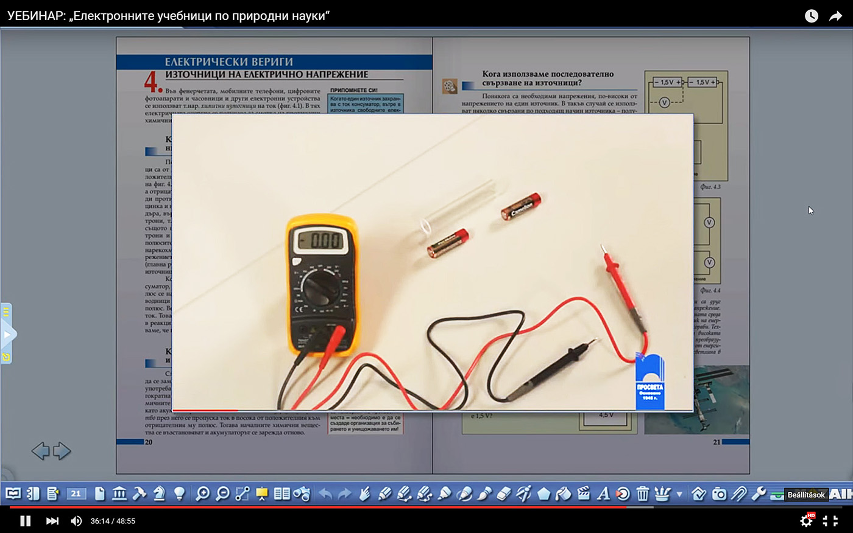Select the eraser tool in the toolbar
This screenshot has width=853, height=533.
click(x=503, y=494)
